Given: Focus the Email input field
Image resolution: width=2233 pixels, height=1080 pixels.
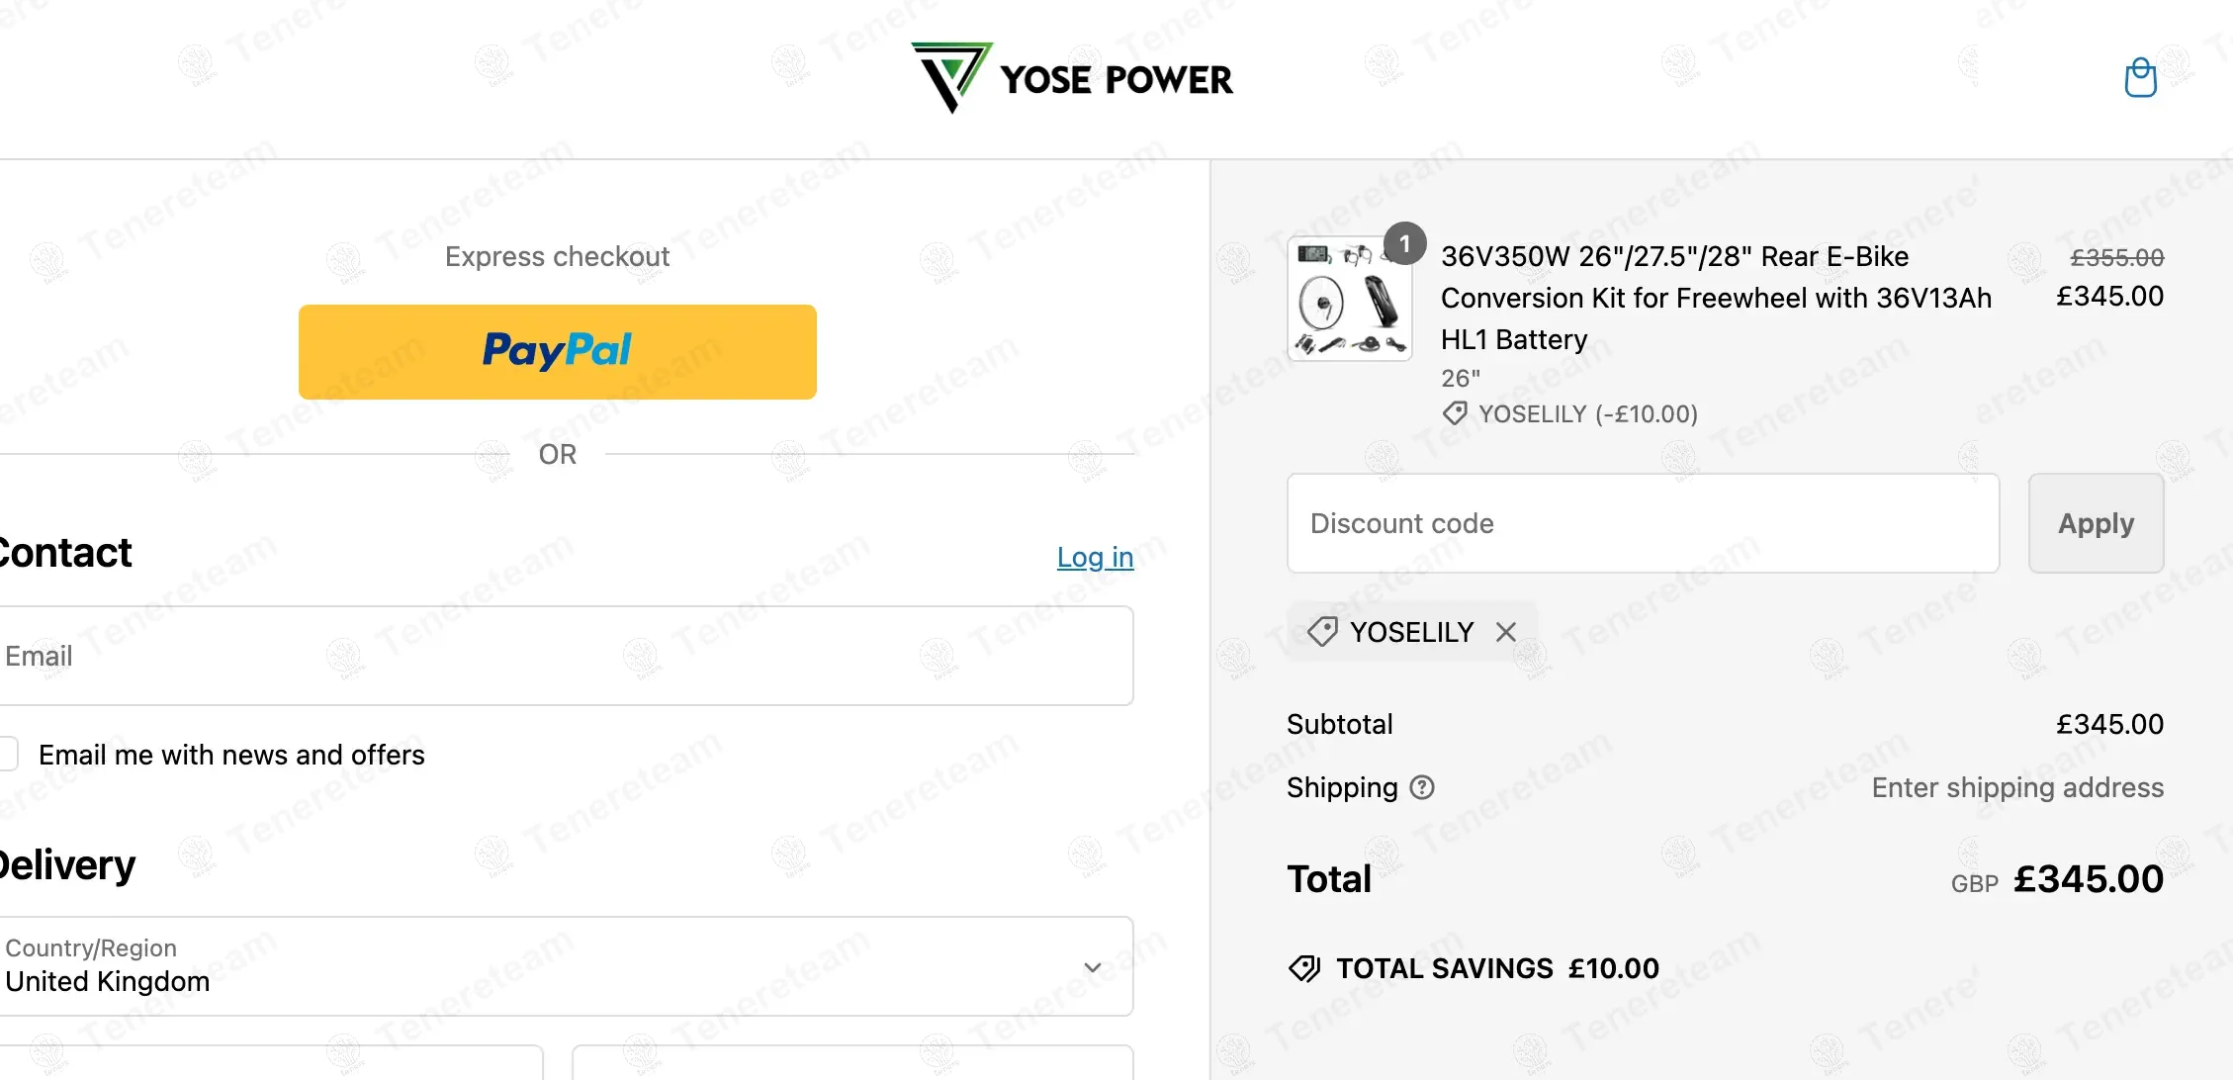Looking at the screenshot, I should coord(564,656).
